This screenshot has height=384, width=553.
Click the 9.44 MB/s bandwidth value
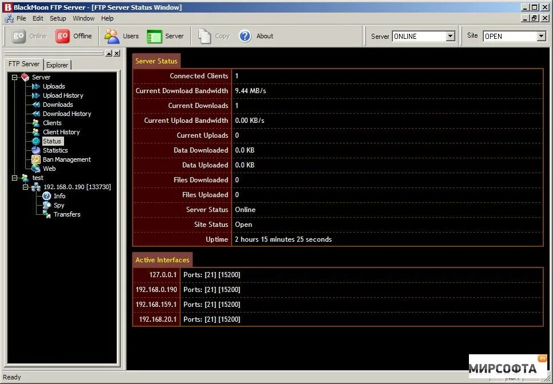click(x=250, y=91)
